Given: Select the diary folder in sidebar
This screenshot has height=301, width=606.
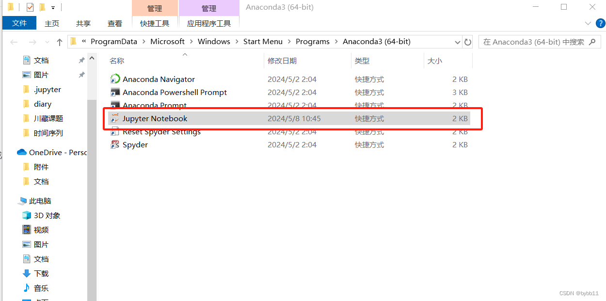Looking at the screenshot, I should pos(43,104).
